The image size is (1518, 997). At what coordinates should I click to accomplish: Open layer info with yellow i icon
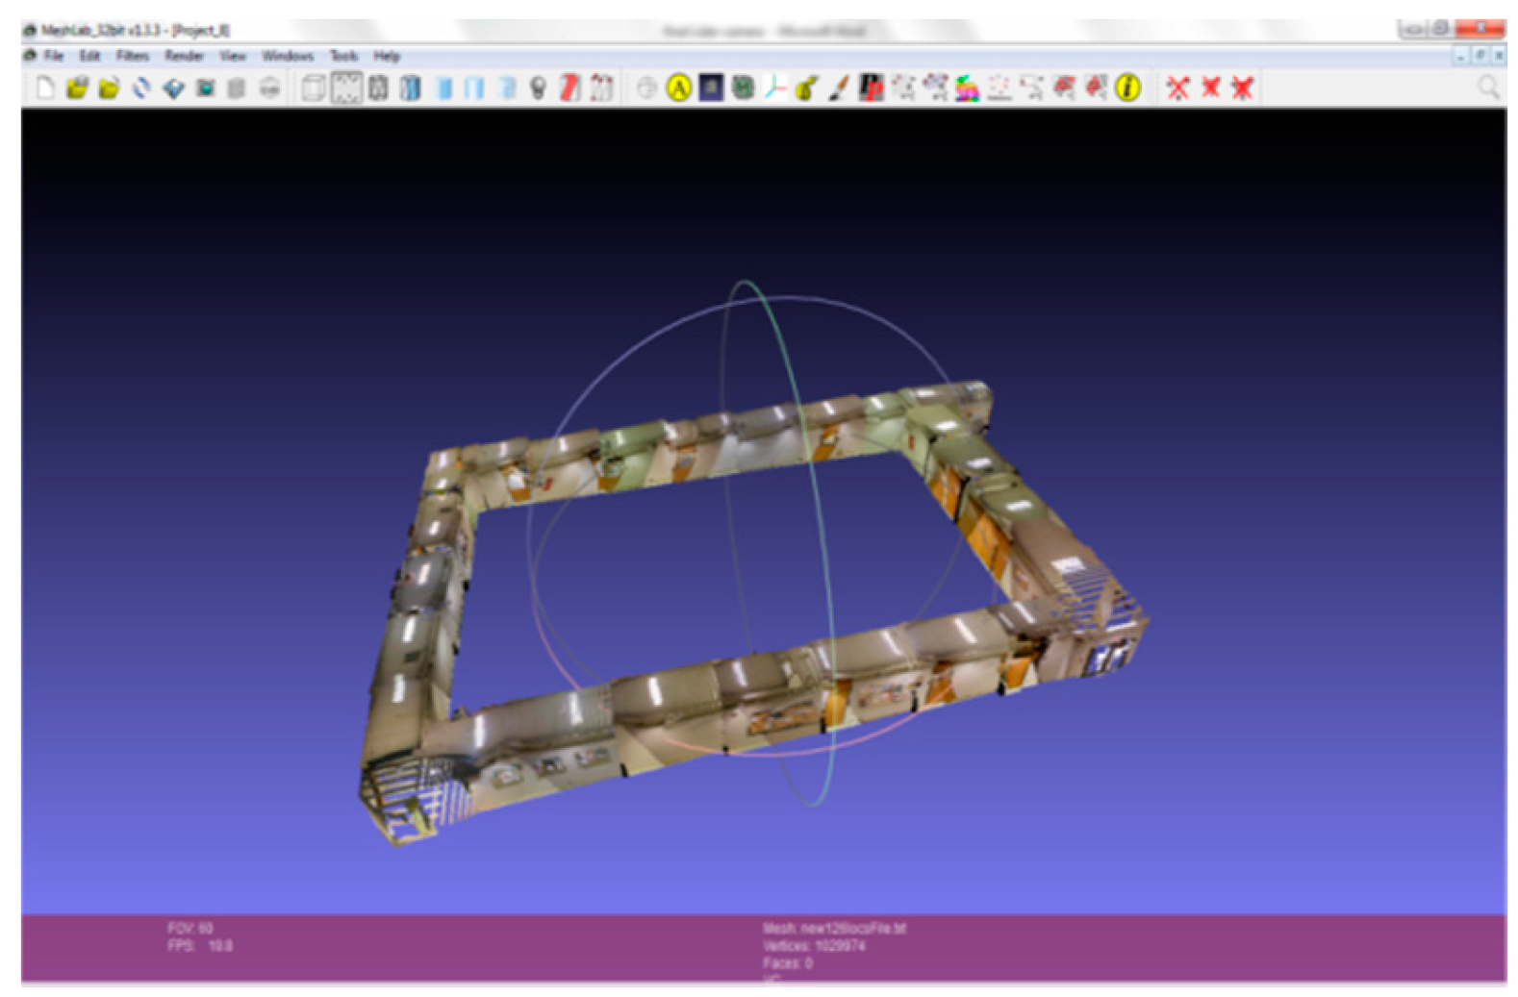click(1127, 88)
